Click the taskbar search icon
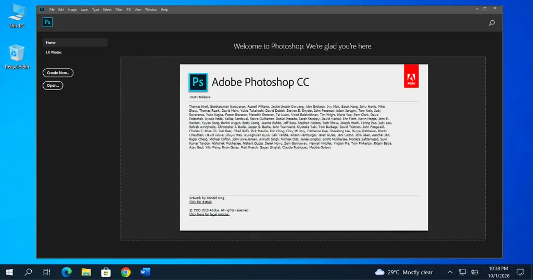The image size is (533, 280). (29, 272)
